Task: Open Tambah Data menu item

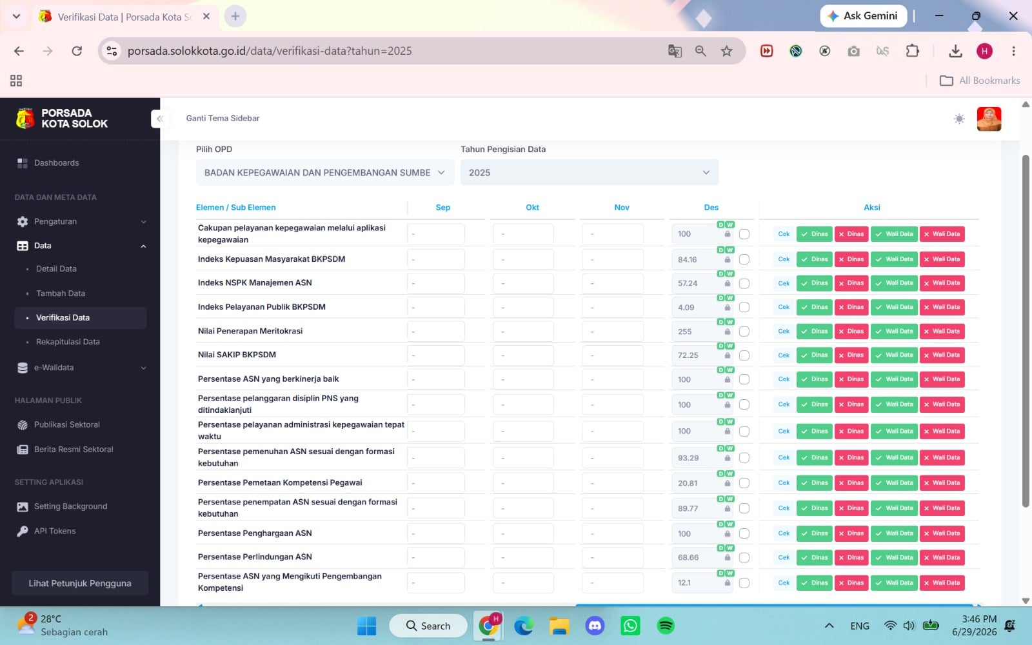Action: tap(61, 293)
